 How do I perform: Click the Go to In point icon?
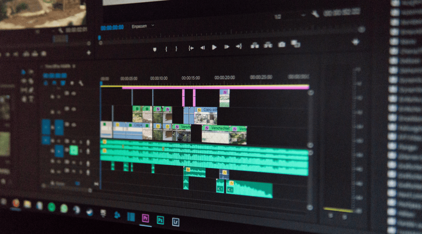click(x=191, y=48)
